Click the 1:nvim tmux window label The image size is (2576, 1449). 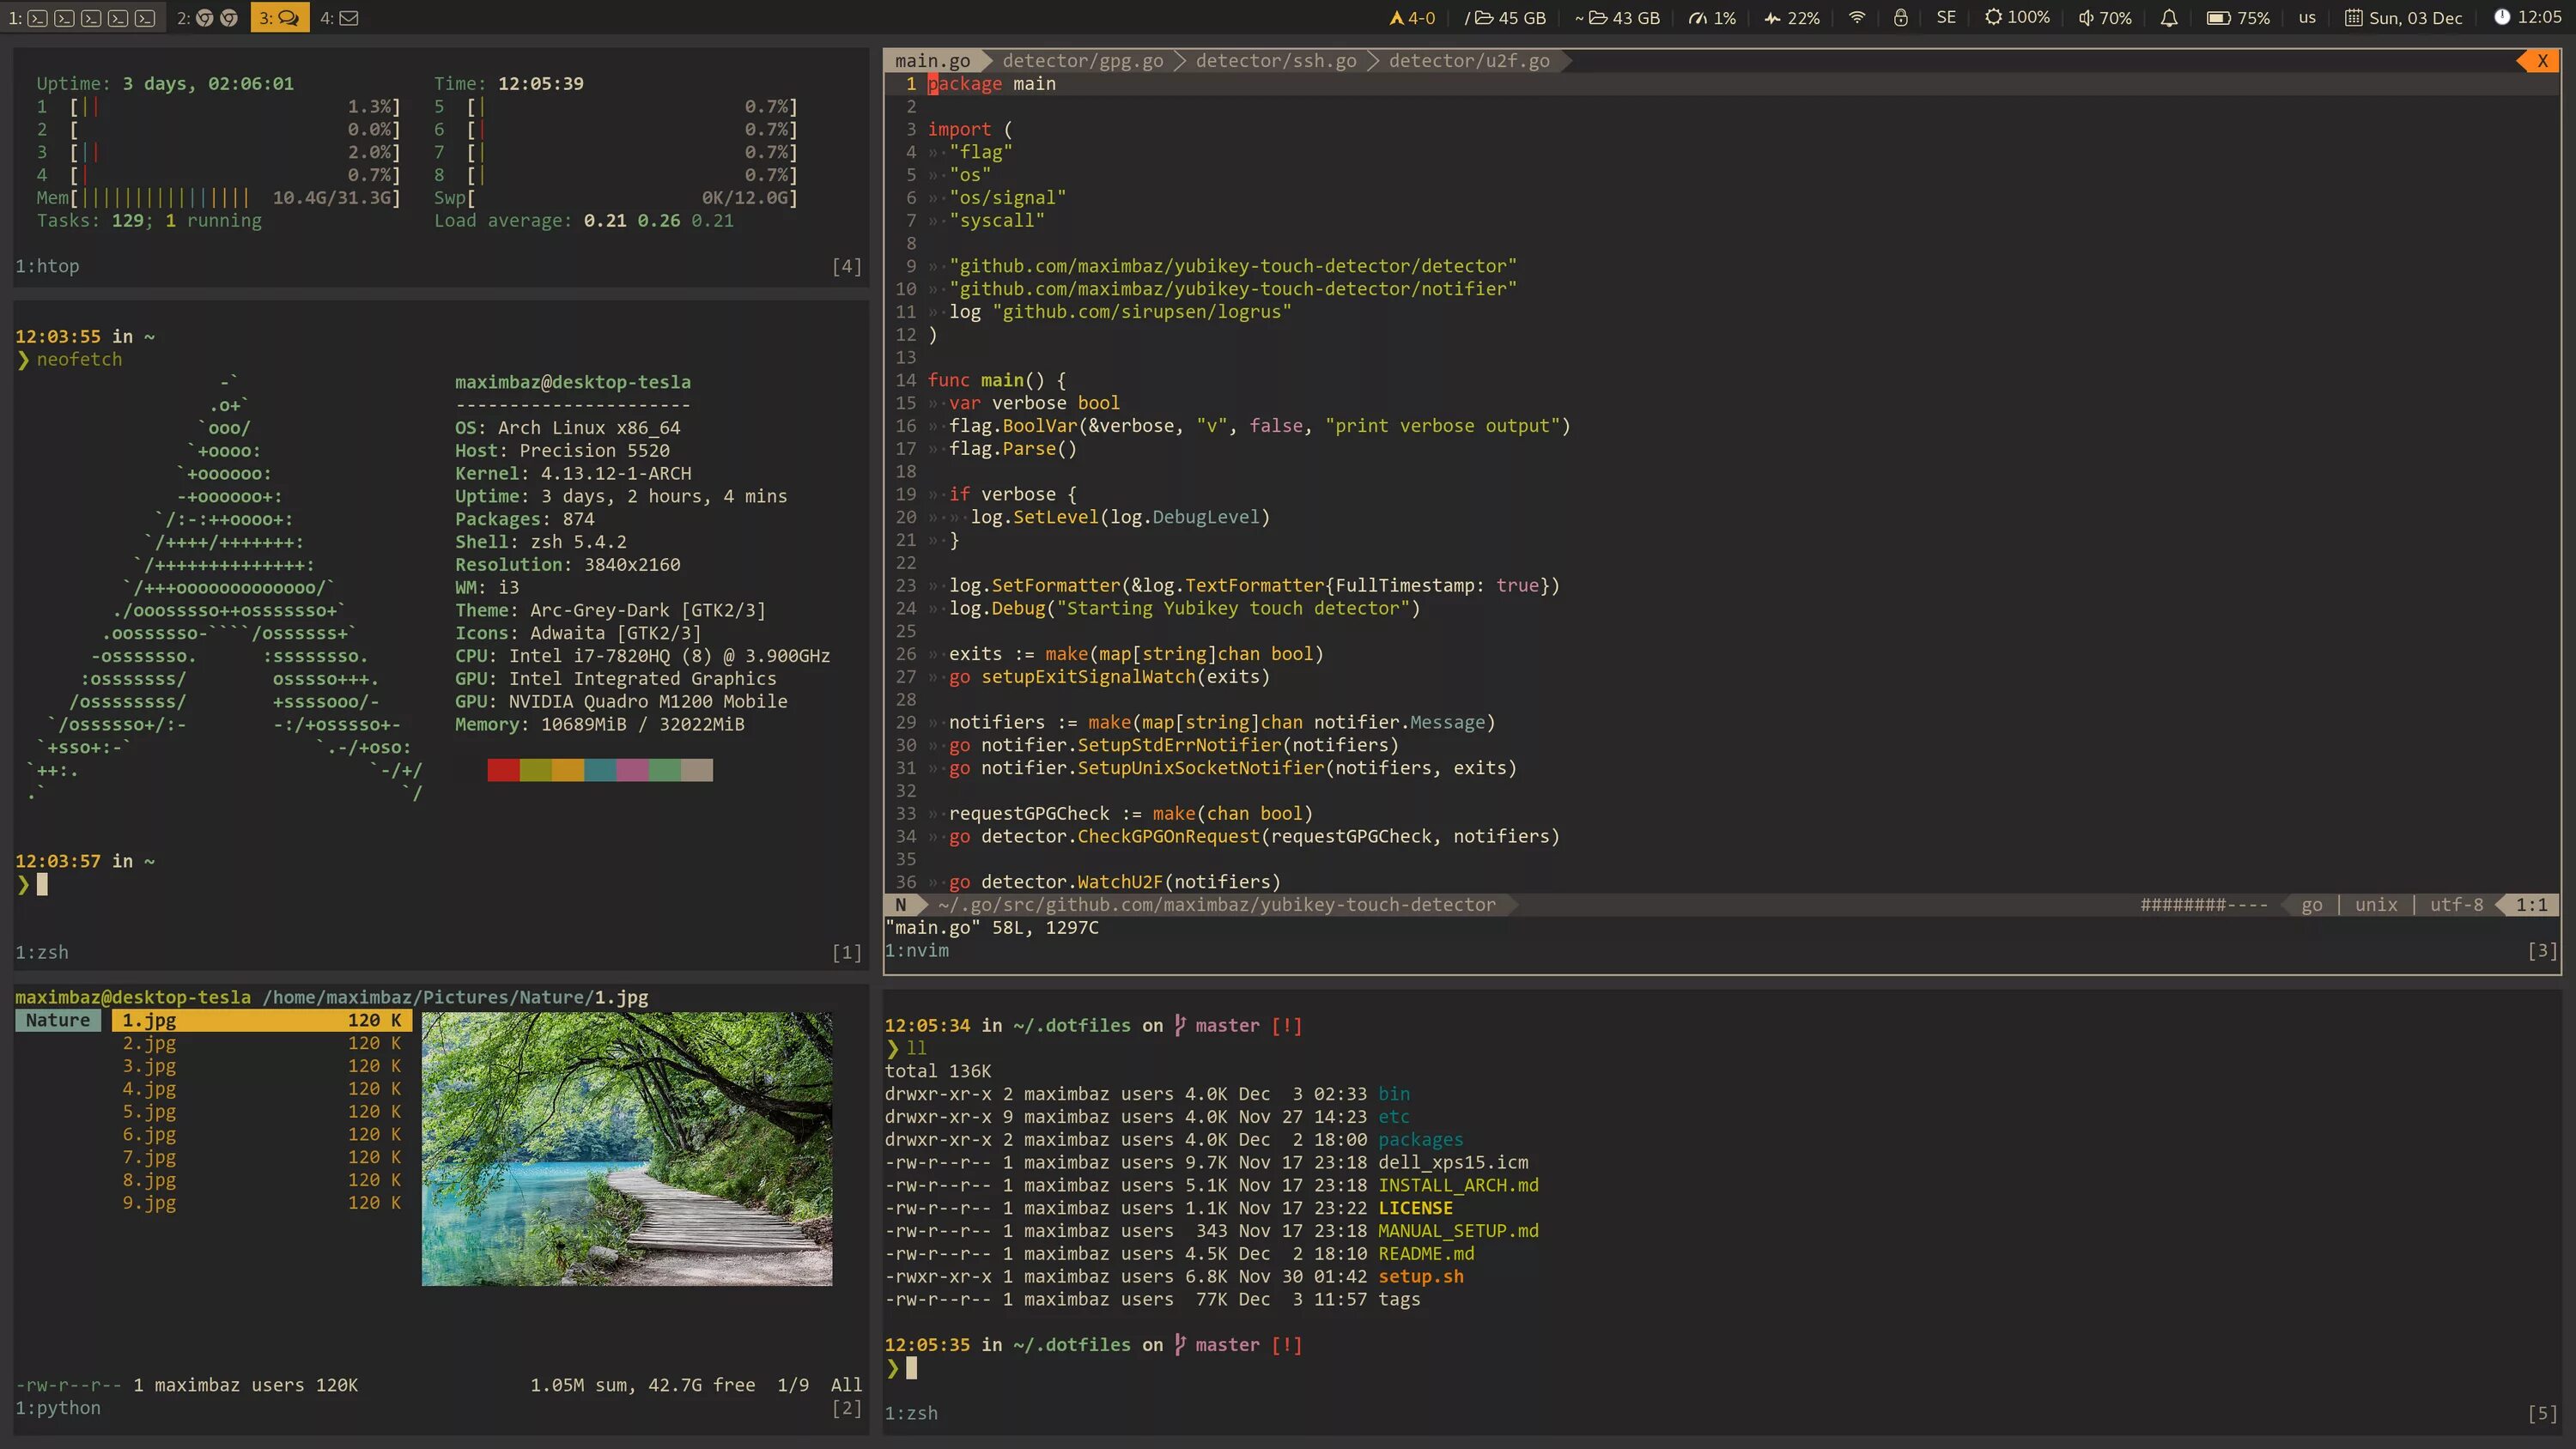[917, 950]
